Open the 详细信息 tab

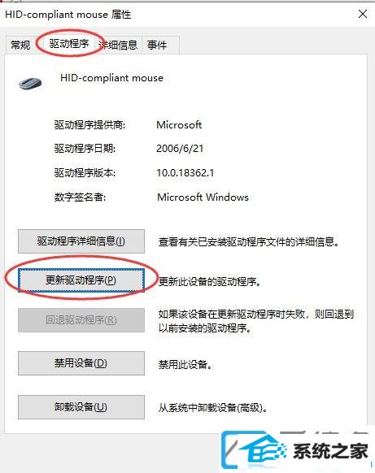pos(119,45)
